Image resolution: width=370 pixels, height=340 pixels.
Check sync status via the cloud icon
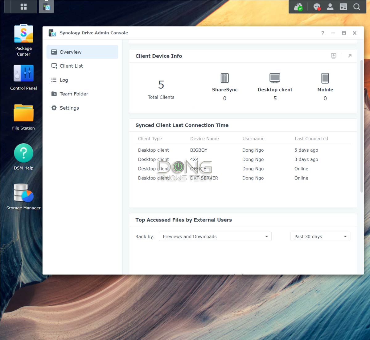[298, 6]
